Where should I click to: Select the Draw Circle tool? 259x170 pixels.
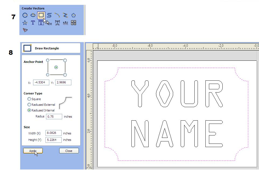(25, 15)
